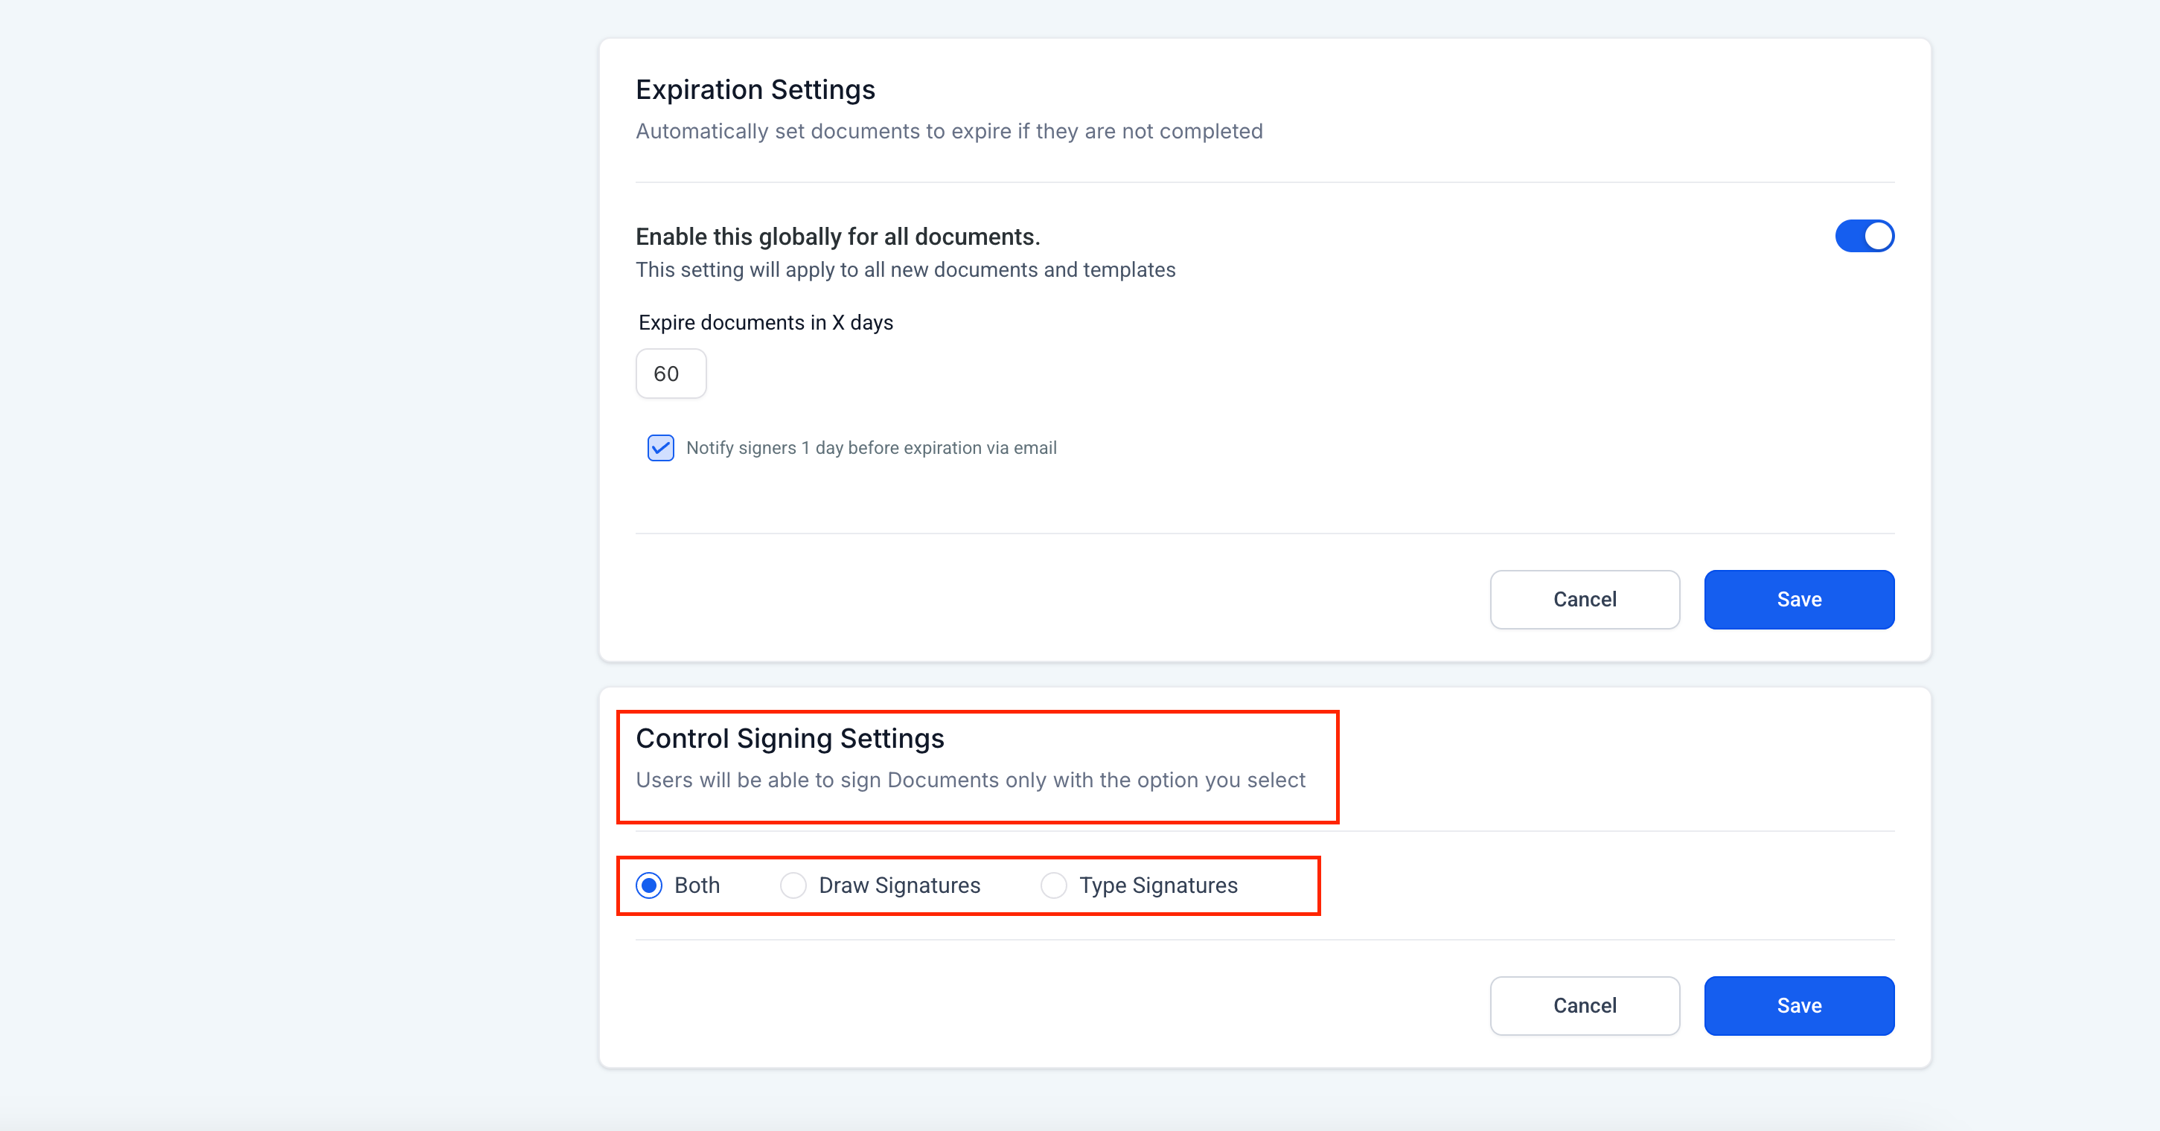Screen dimensions: 2160x1131
Task: Save the Expiration Settings section
Action: coord(1798,600)
